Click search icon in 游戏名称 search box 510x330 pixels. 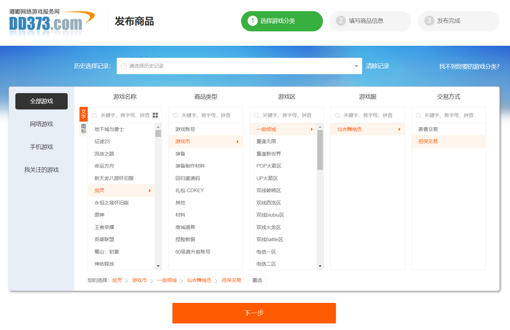tap(95, 115)
